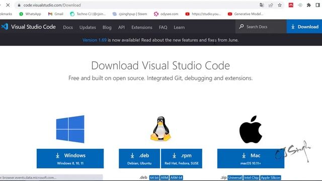Click the Apple logo image
Viewport: 322px width, 181px height.
251,129
